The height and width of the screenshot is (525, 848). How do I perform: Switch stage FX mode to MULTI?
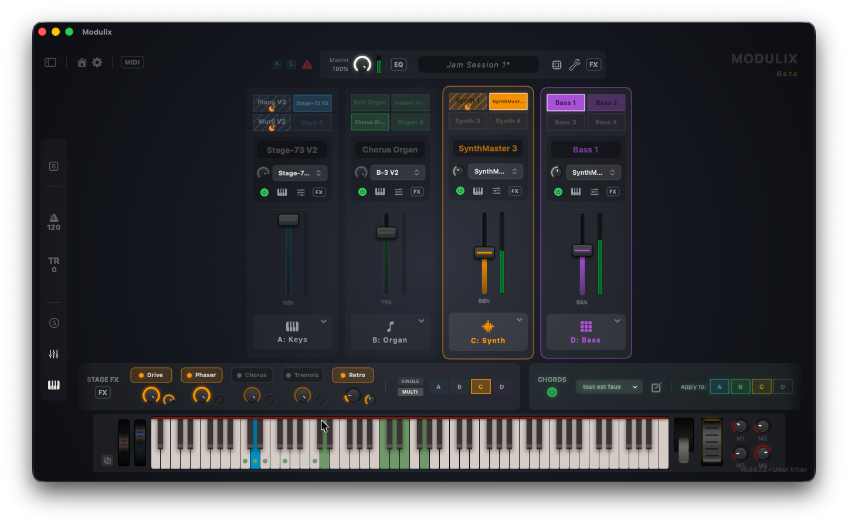410,392
